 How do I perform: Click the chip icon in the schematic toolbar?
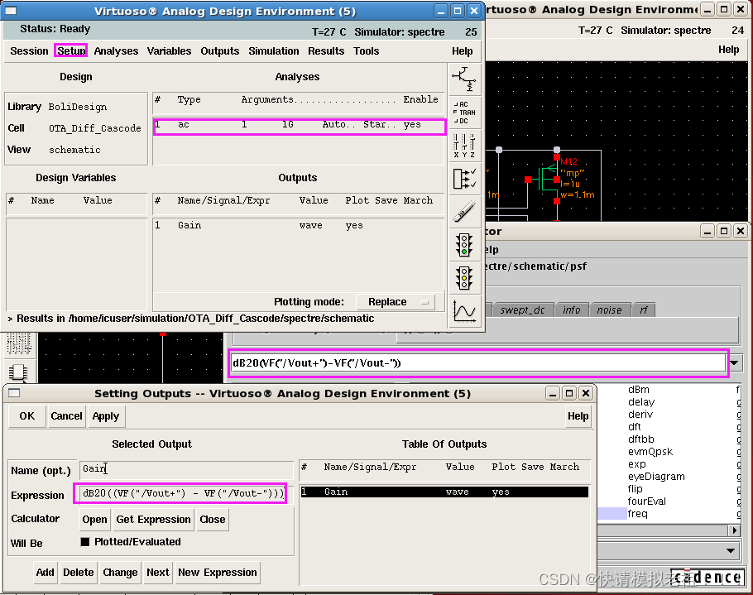(x=18, y=372)
